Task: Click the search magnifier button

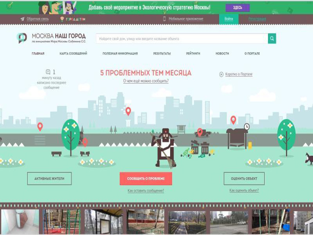Action: [x=272, y=39]
